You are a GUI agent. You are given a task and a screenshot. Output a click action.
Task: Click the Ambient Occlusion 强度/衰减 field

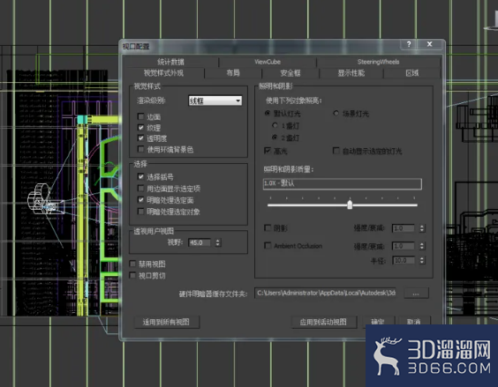[404, 246]
